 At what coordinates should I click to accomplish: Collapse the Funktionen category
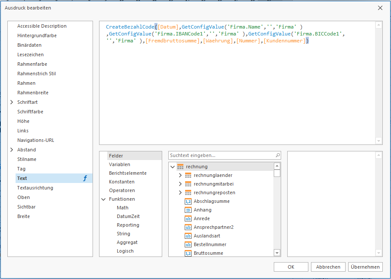click(103, 199)
